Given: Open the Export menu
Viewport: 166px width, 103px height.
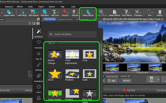Looking at the screenshot, I should [x=41, y=7].
